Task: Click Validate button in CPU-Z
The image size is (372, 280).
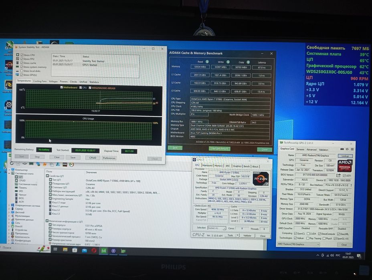Action: pos(247,236)
